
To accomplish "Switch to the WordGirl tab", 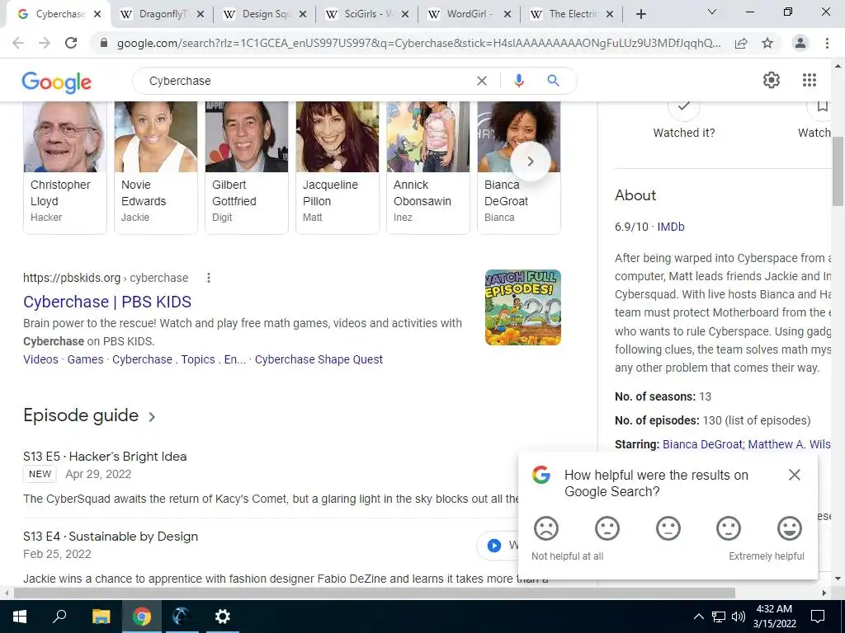I will pyautogui.click(x=470, y=14).
